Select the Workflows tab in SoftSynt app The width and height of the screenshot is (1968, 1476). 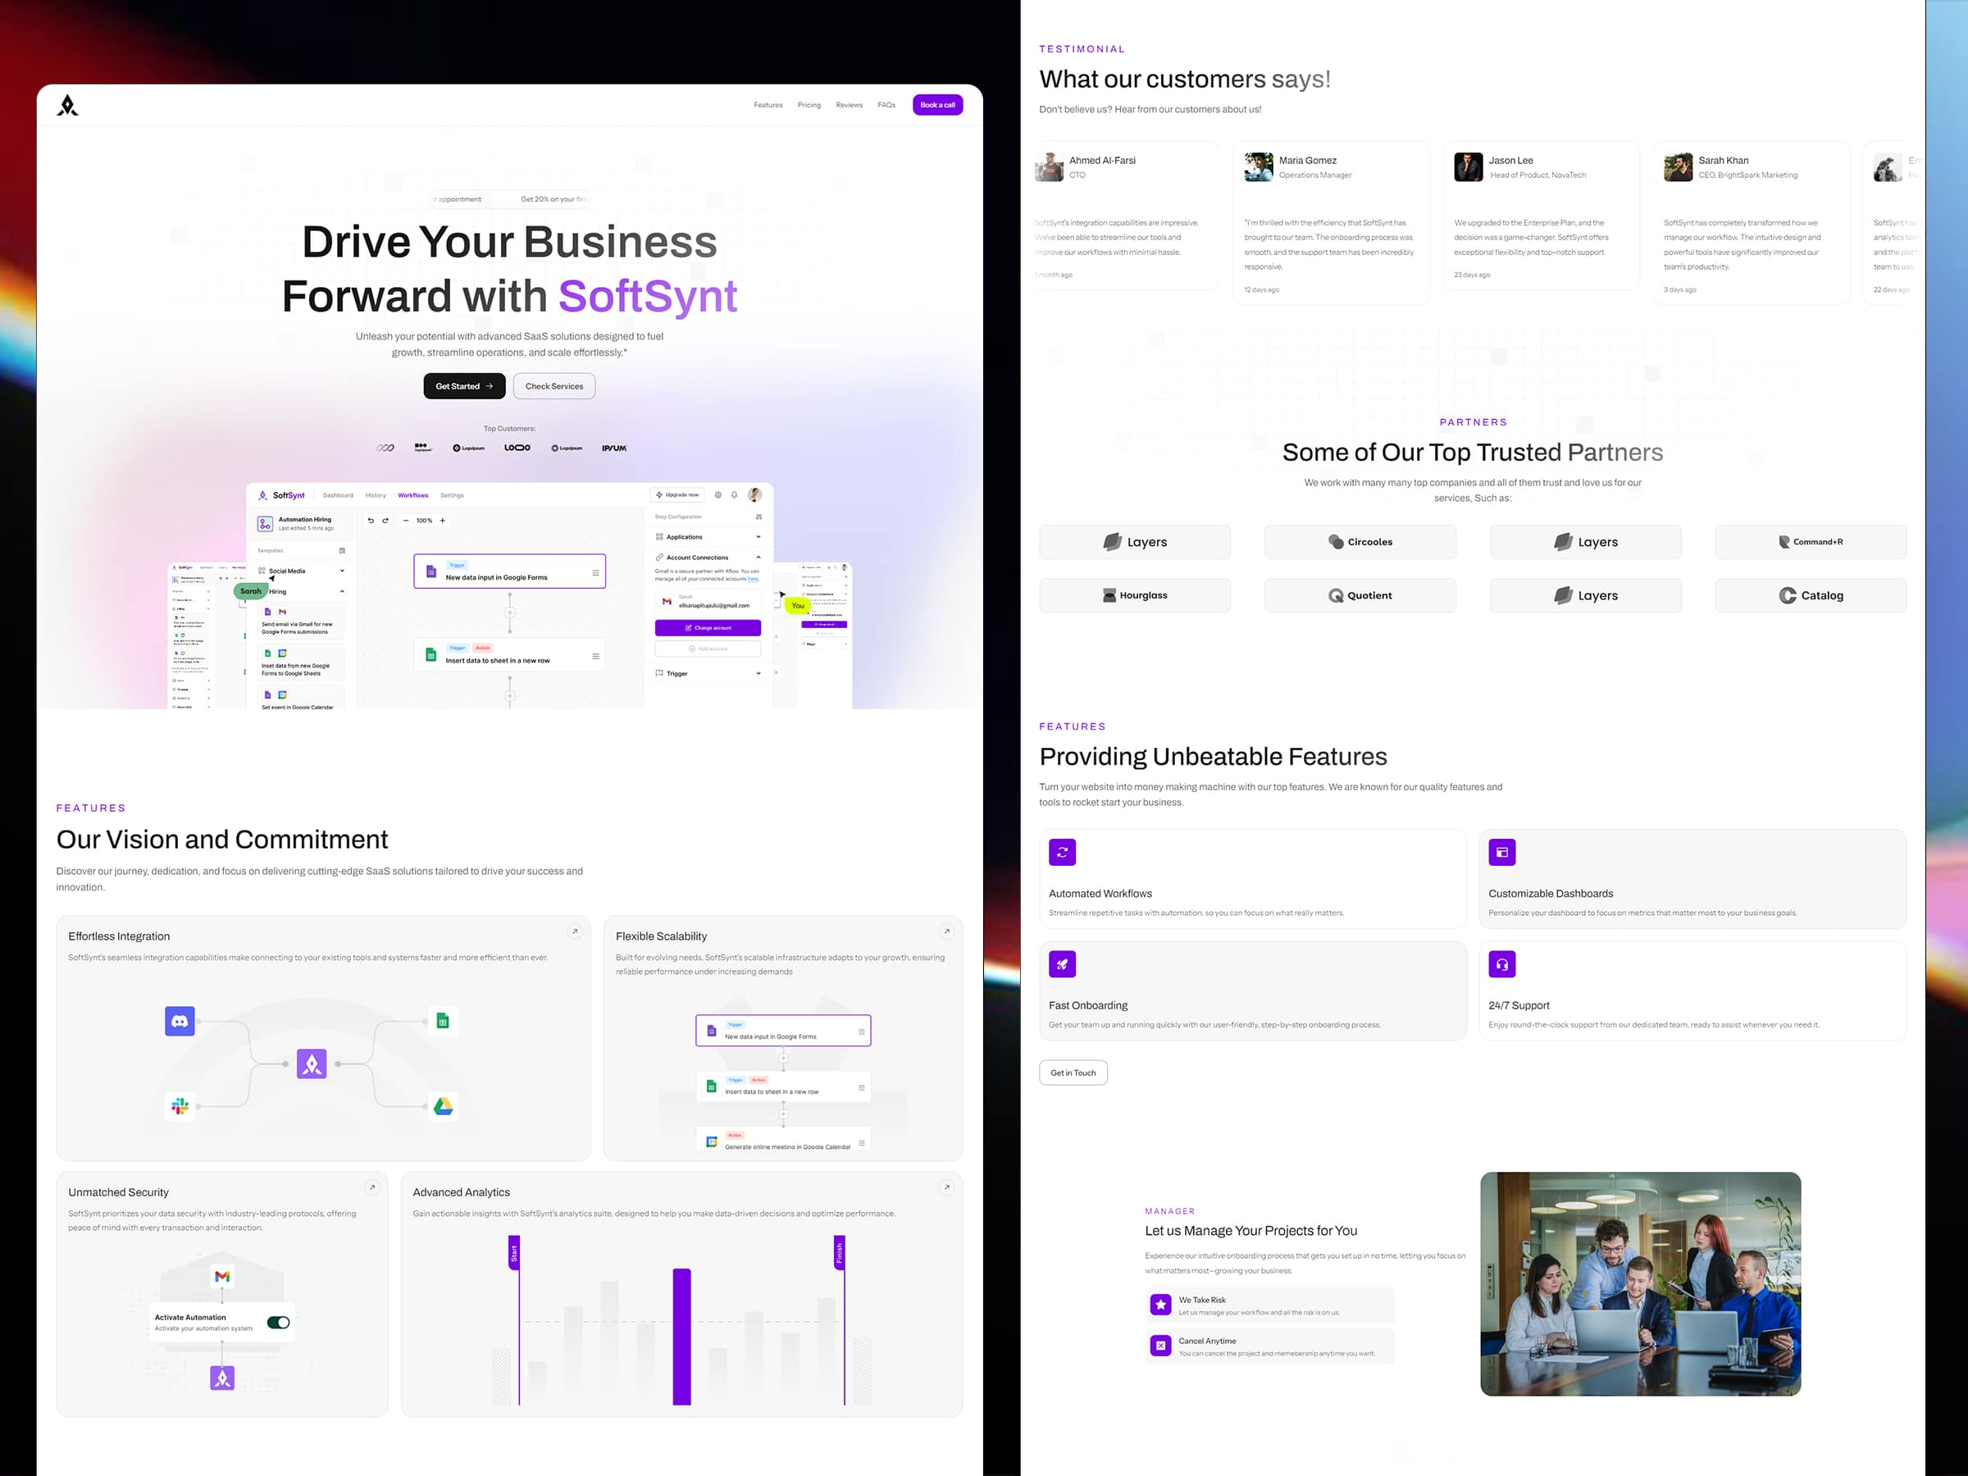click(x=412, y=495)
